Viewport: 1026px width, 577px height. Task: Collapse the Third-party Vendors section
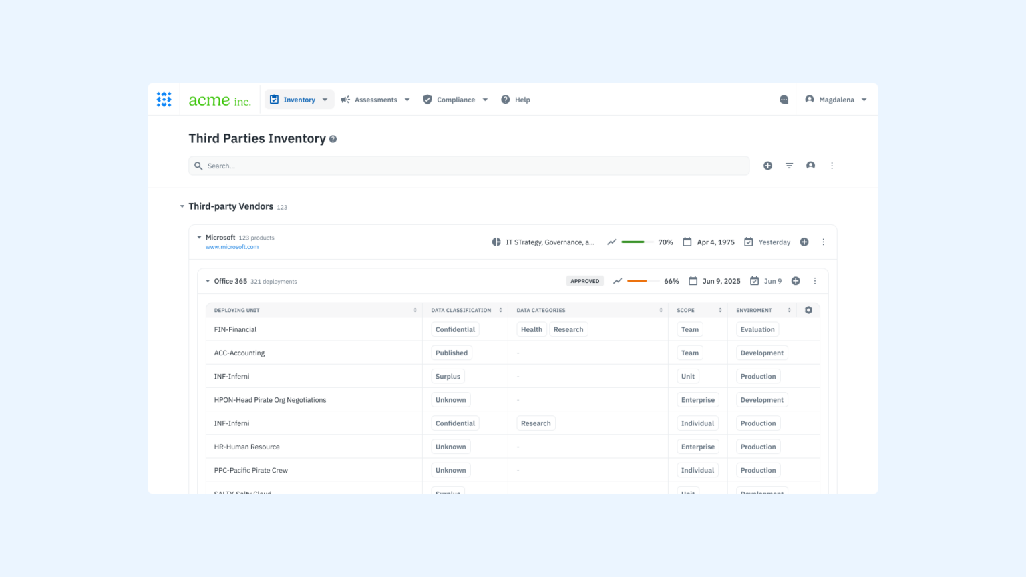tap(182, 206)
